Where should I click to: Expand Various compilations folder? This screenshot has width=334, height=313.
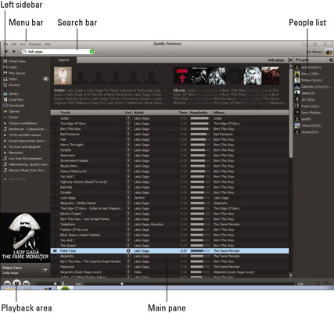click(5, 124)
